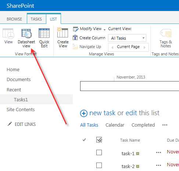The height and width of the screenshot is (171, 179).
Task: Open the ellipsis menu for task-1
Action: (158, 153)
